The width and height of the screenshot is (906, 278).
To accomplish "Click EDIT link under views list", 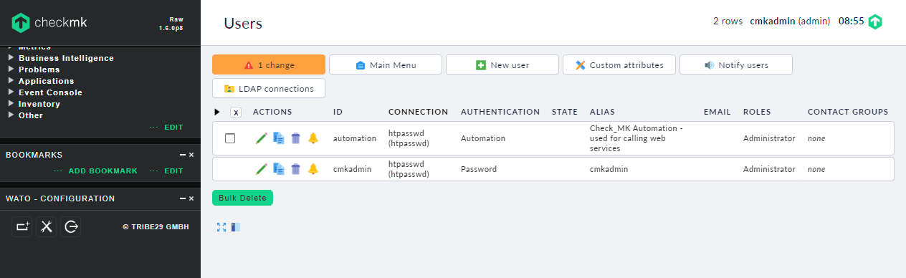I will (173, 128).
